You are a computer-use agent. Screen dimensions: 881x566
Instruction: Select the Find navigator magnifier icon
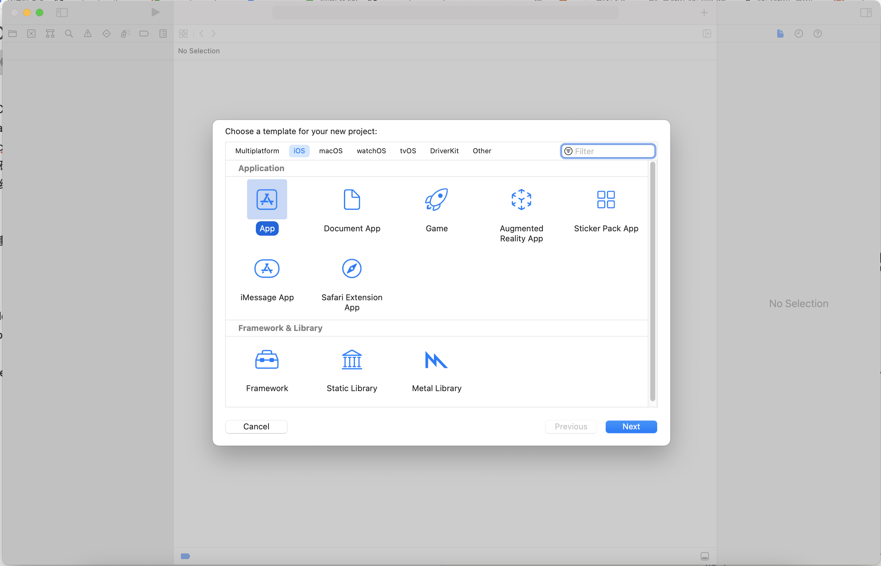[69, 34]
